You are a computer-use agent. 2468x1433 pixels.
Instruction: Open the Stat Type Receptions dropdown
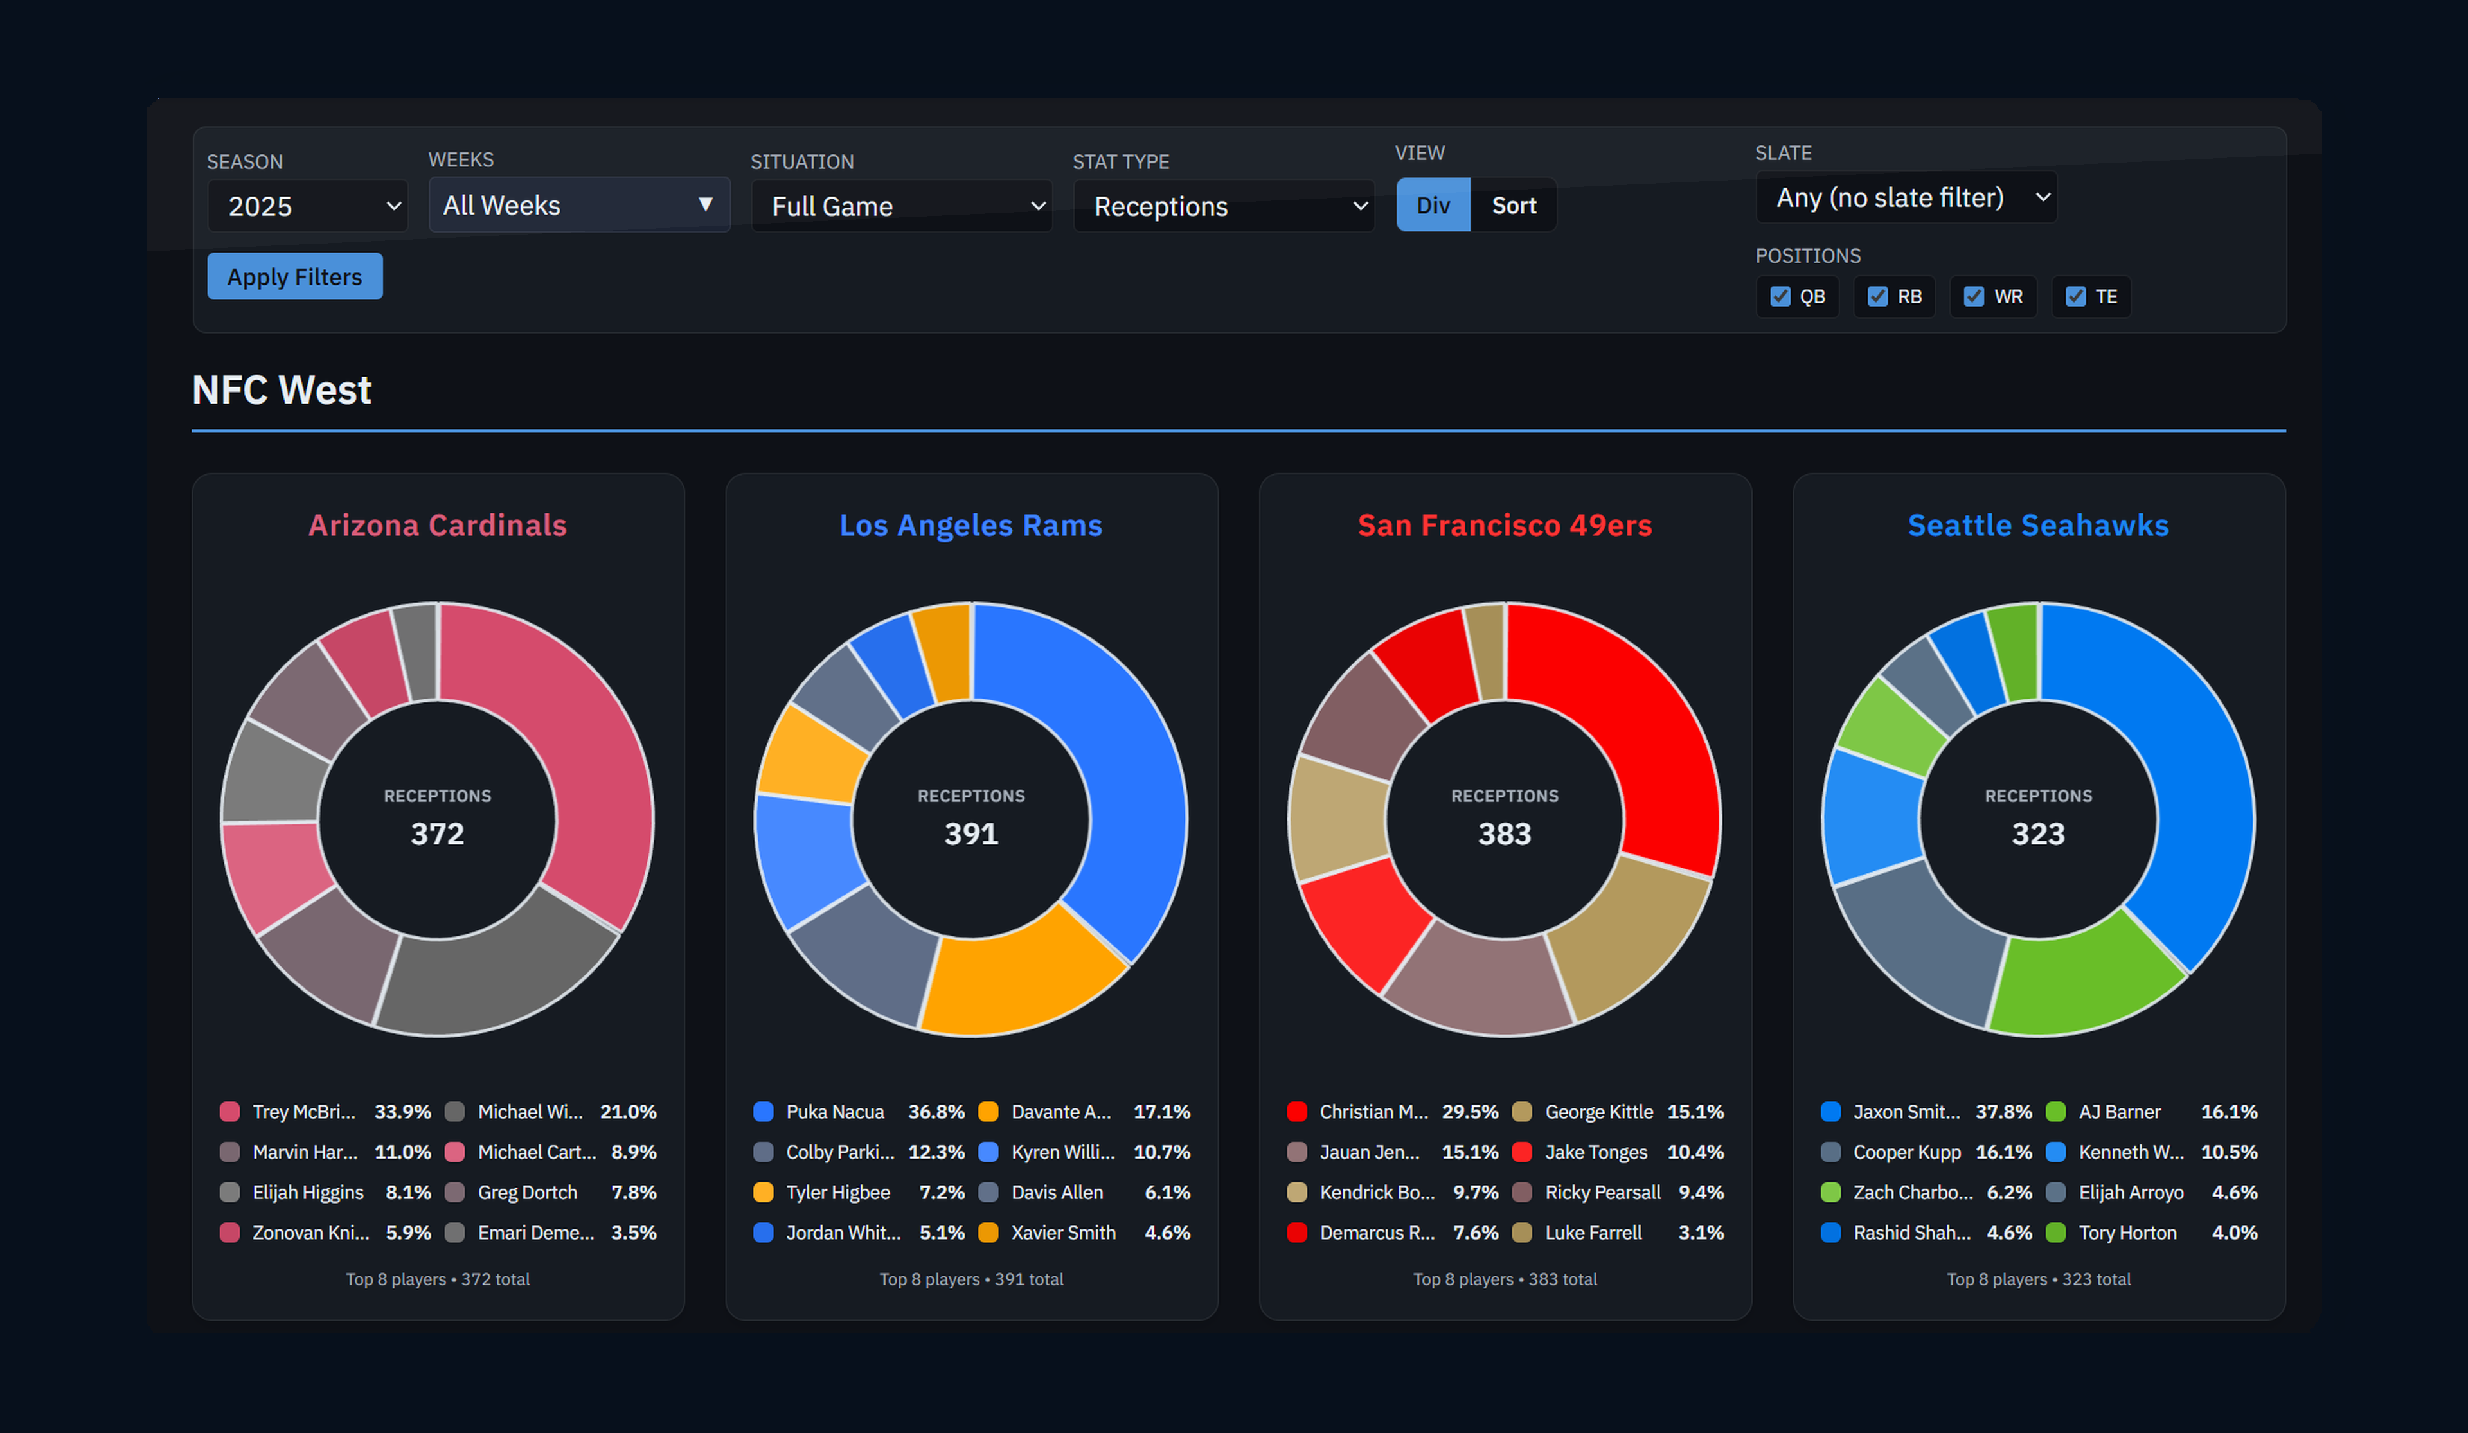1223,206
